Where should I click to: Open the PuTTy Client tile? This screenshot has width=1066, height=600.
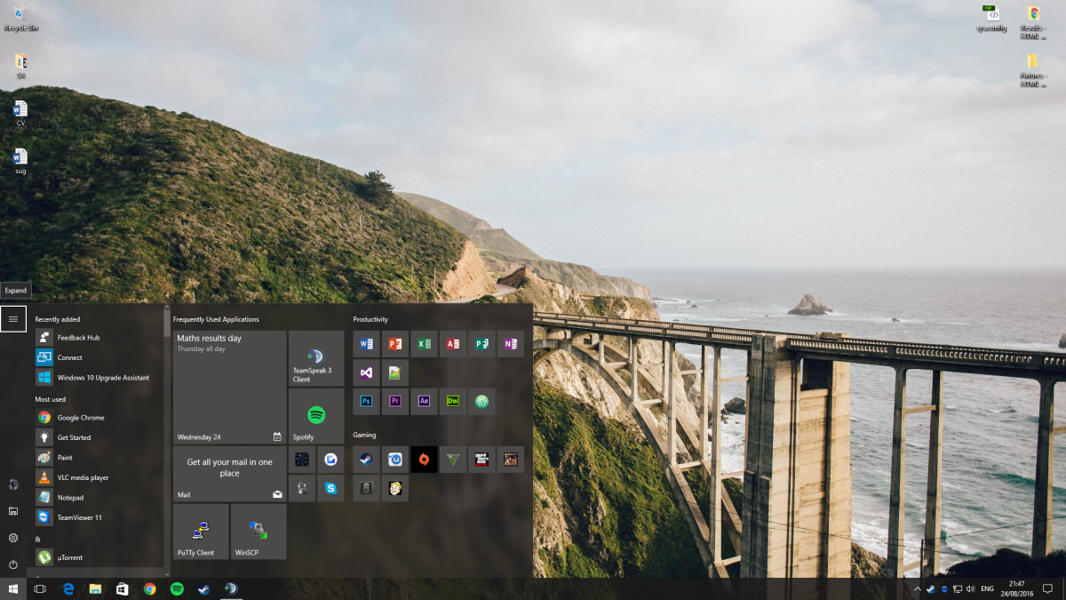coord(201,532)
